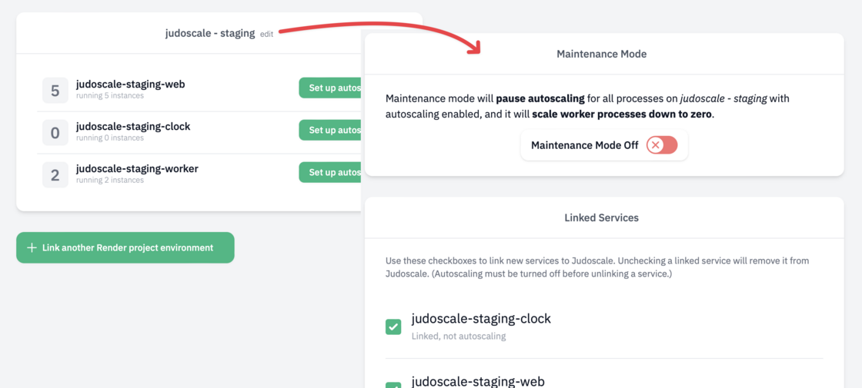This screenshot has width=862, height=388.
Task: Set up autoscaling for judoscale-staging-worker
Action: [332, 172]
